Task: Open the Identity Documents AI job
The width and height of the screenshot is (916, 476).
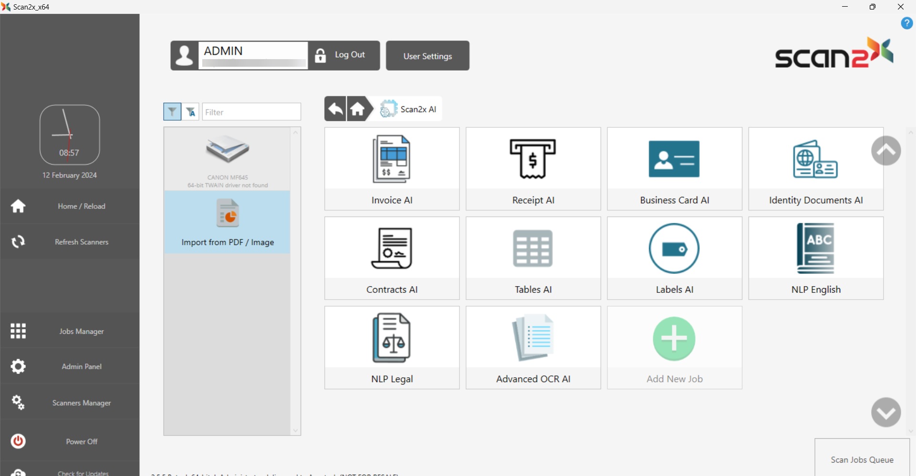Action: click(816, 168)
